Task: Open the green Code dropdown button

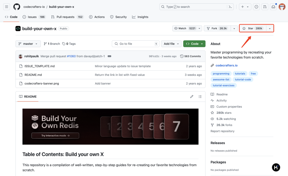Action: (x=194, y=44)
